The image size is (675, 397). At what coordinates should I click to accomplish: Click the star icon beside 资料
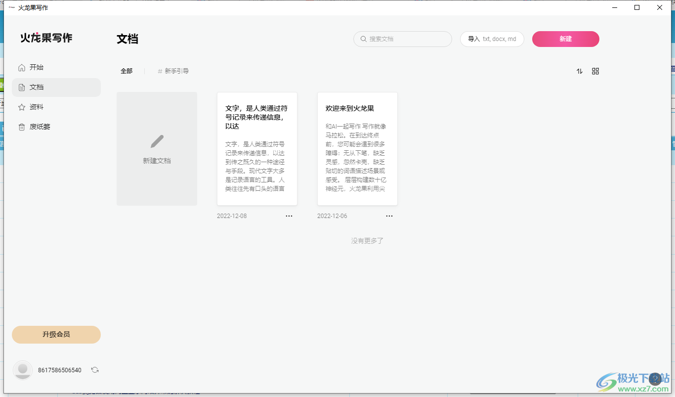pos(22,107)
